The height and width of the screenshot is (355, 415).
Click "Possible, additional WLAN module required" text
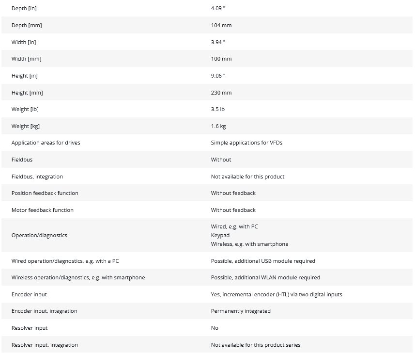pos(265,277)
